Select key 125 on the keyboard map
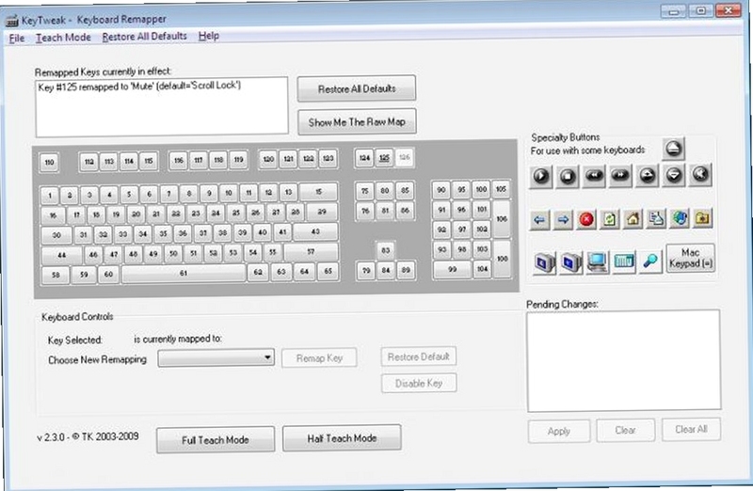The height and width of the screenshot is (491, 753). click(x=385, y=157)
